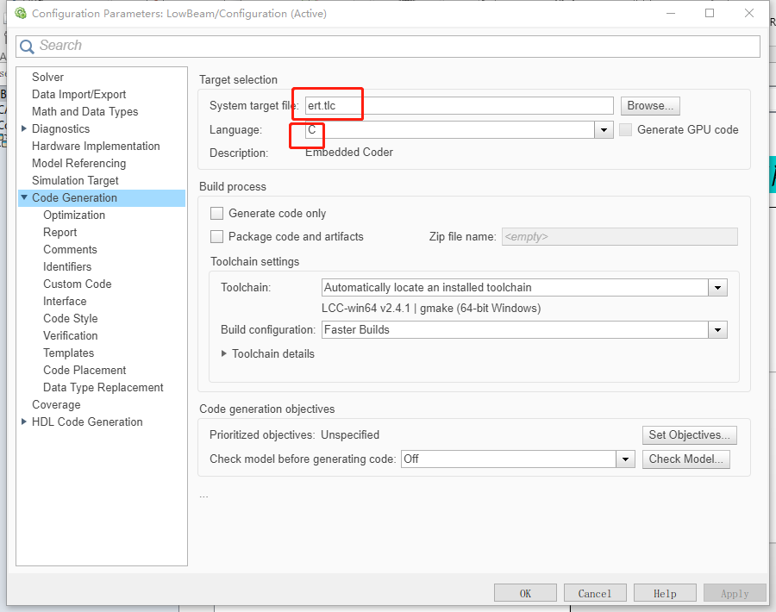Image resolution: width=776 pixels, height=612 pixels.
Task: Enable Generate code only checkbox
Action: point(217,214)
